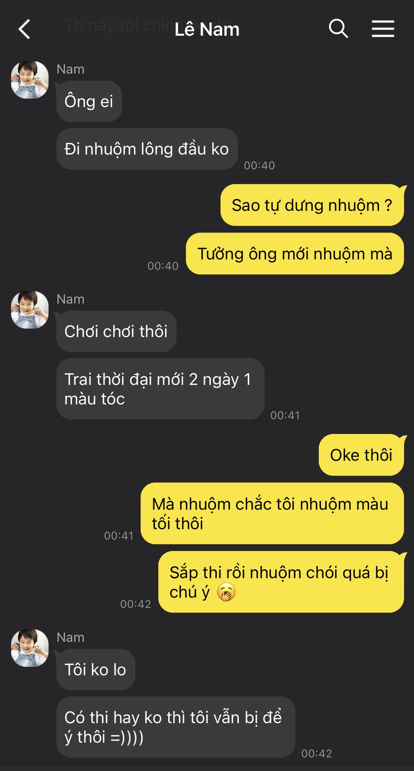This screenshot has height=771, width=414.
Task: Tap sender name Nam above "Ông ei"
Action: tap(71, 69)
